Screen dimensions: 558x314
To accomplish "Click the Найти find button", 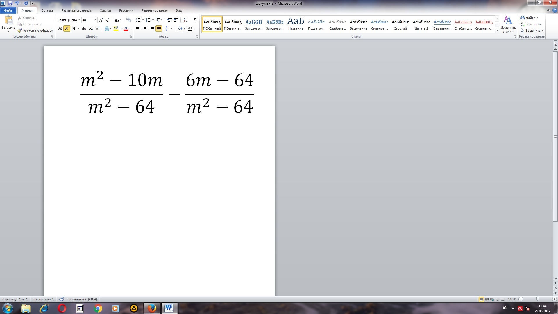I will [x=530, y=18].
